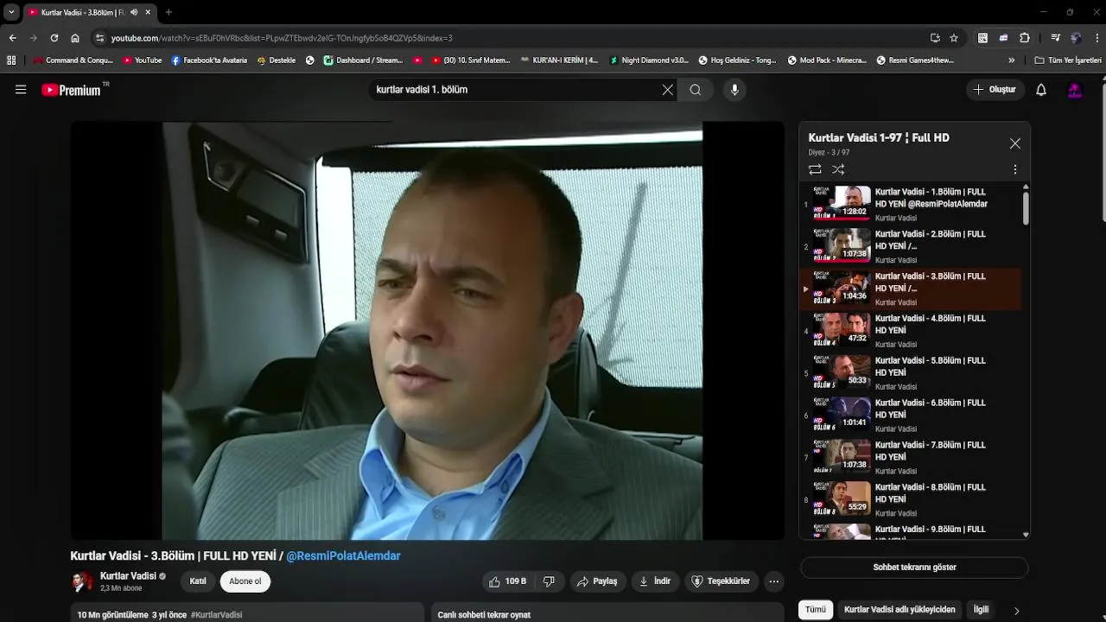The image size is (1106, 622).
Task: Clear the search box text
Action: click(x=667, y=90)
